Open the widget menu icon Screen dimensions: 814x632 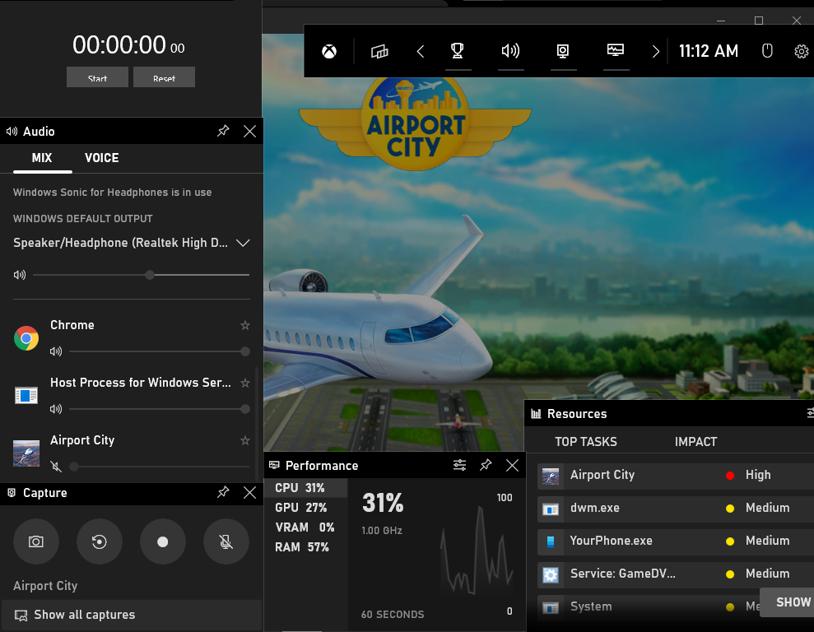point(379,51)
